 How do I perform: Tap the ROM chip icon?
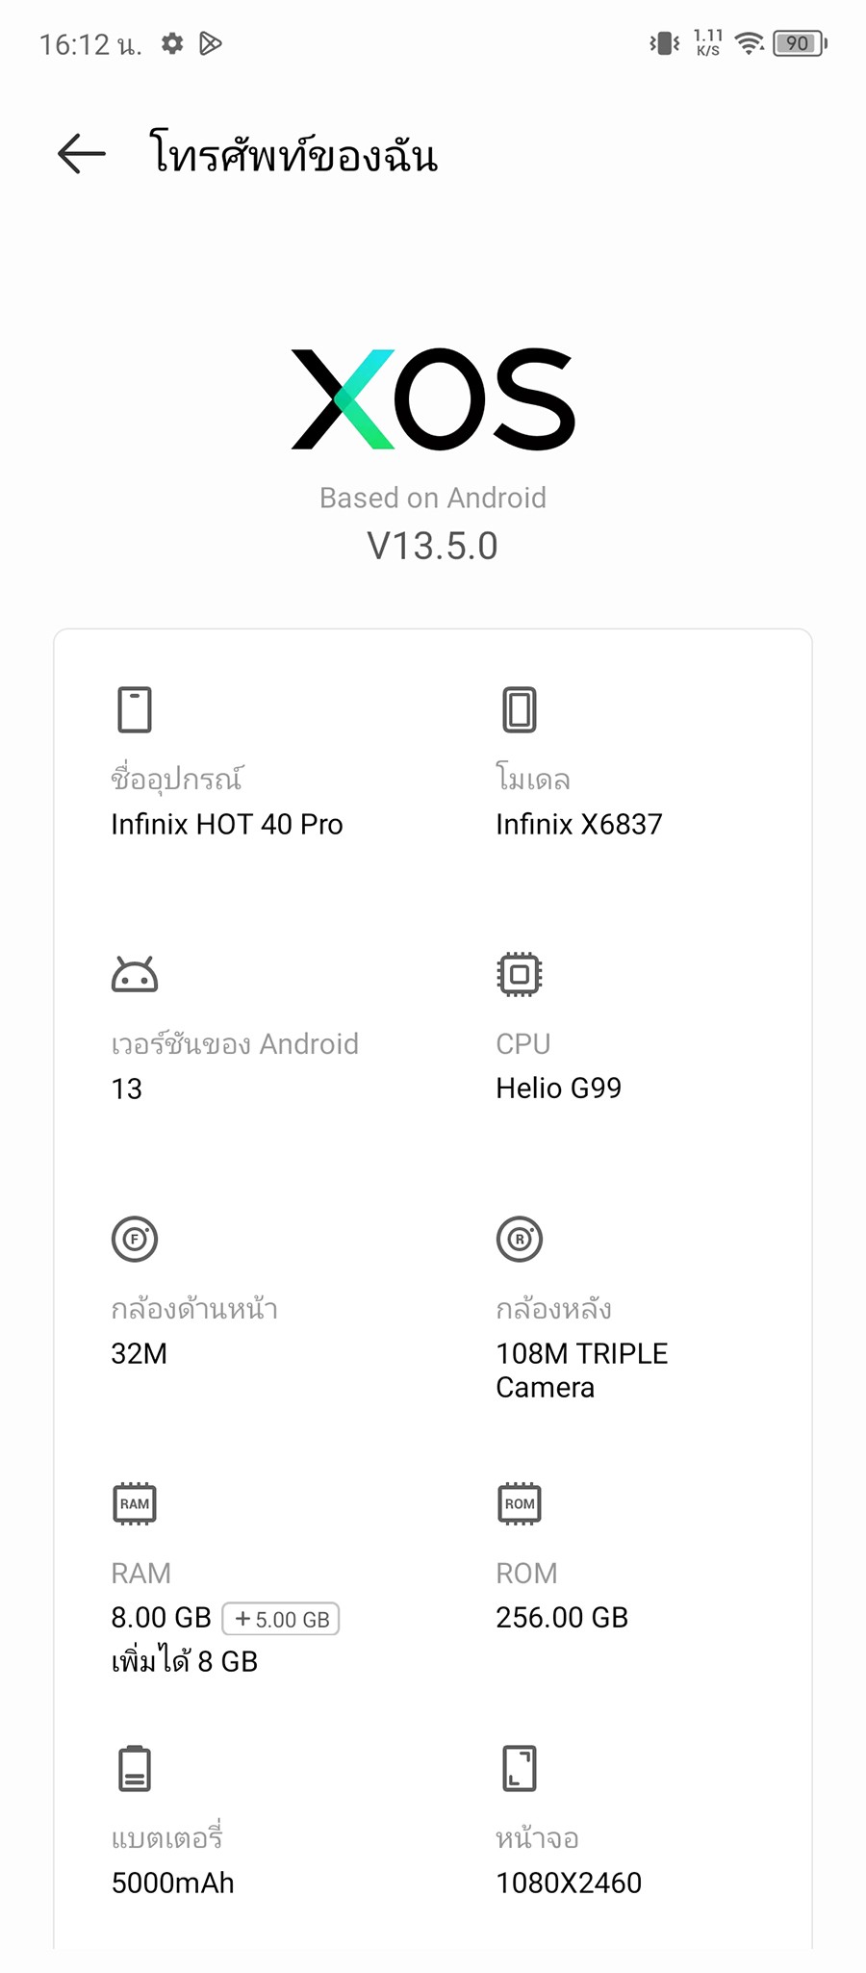click(520, 1503)
